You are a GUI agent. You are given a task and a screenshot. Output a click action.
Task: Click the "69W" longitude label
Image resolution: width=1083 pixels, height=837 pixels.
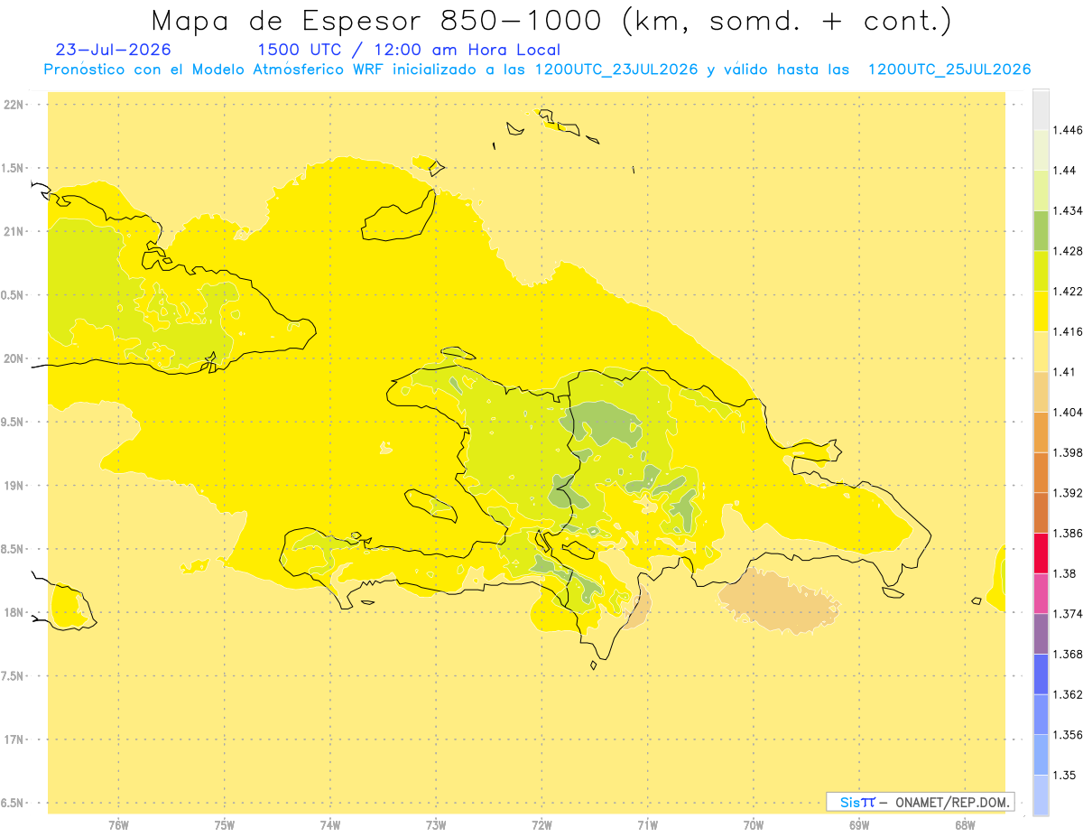point(859,824)
